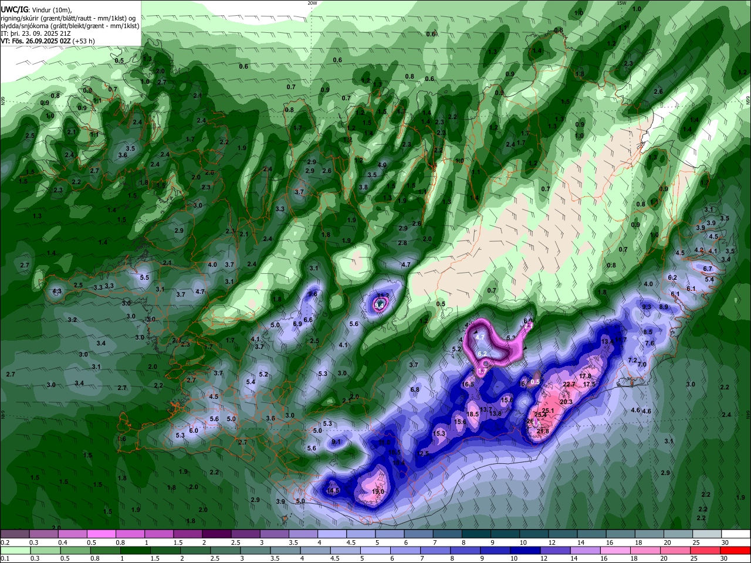The width and height of the screenshot is (751, 563).
Task: Click the 4.3 value on the western peninsula
Action: [x=57, y=291]
